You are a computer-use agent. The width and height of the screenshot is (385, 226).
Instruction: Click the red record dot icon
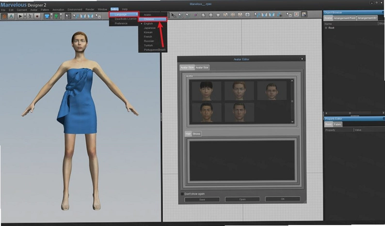pyautogui.click(x=37, y=16)
